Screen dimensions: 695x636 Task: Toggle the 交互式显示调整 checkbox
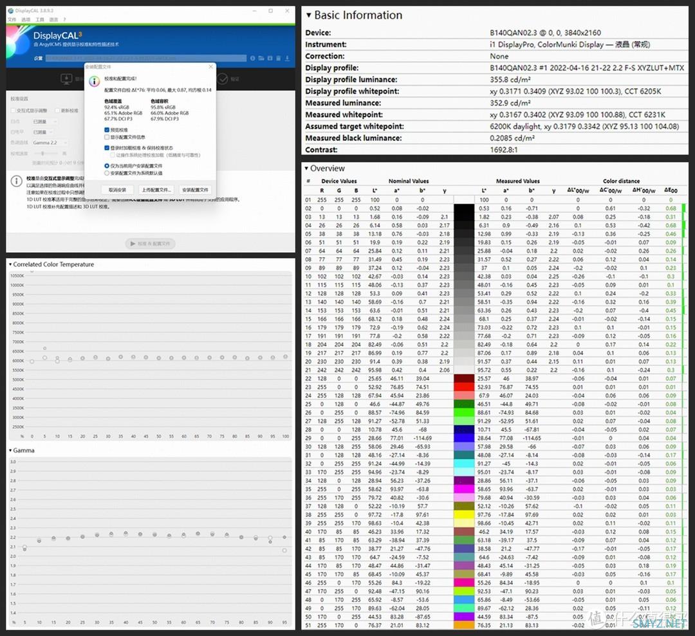coord(13,110)
